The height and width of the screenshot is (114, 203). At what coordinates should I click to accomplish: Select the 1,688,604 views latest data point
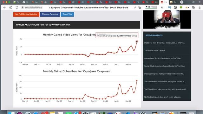click(x=137, y=41)
